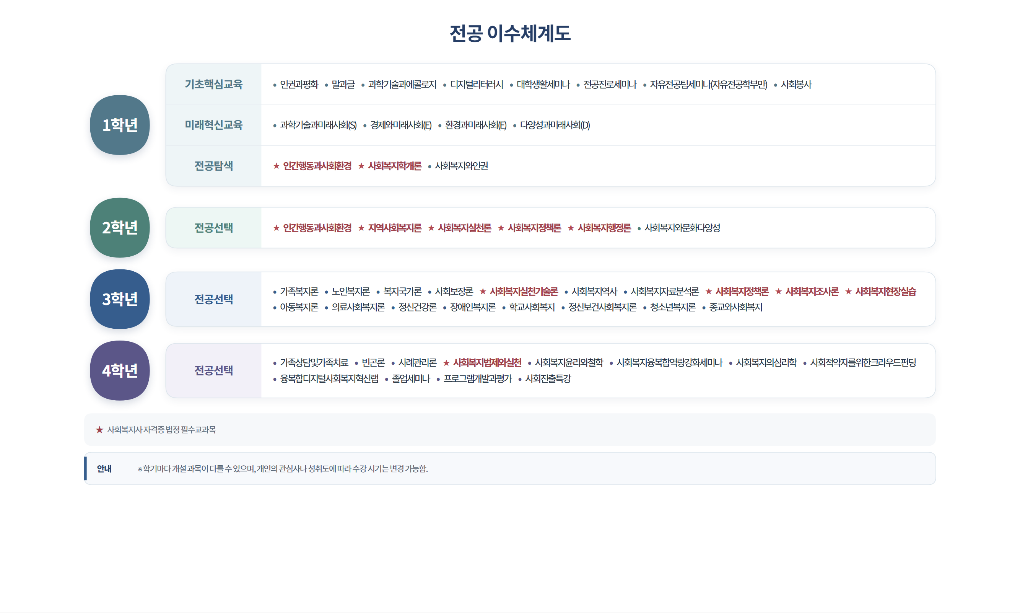Select the course 과학기술과에콜로지
The width and height of the screenshot is (1020, 613).
[x=402, y=84]
